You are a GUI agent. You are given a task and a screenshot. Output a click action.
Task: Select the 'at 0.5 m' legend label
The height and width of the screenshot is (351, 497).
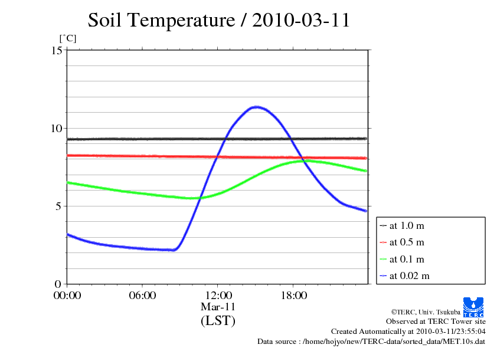click(x=407, y=242)
